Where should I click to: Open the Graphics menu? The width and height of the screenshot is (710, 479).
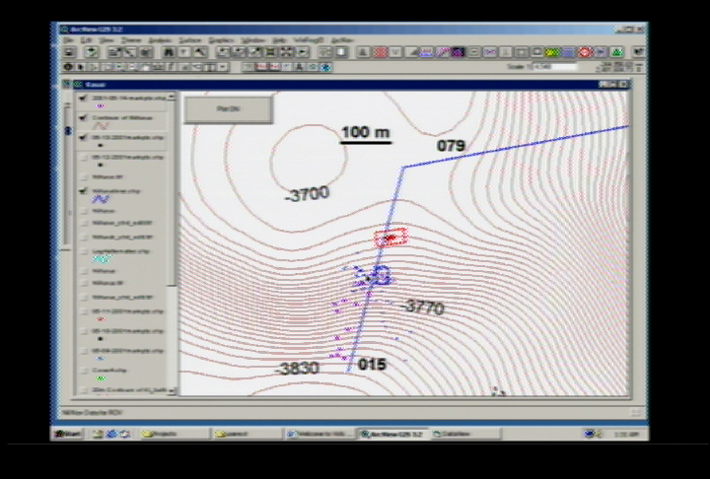pyautogui.click(x=219, y=39)
